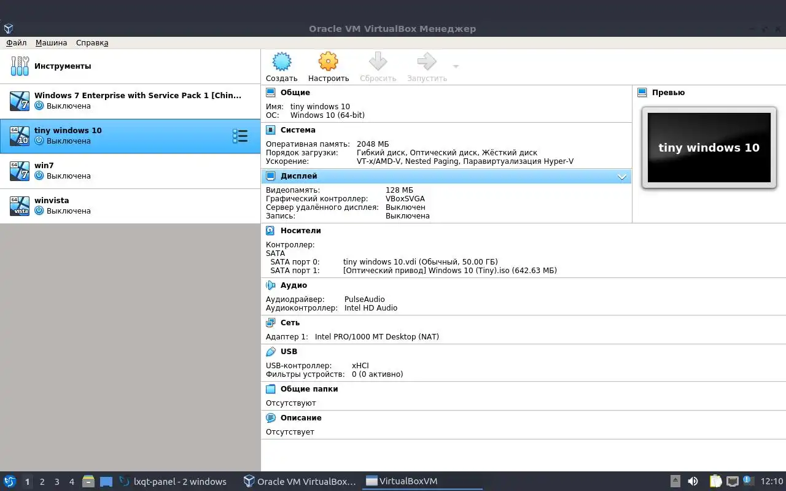Open the LXQt start menu button

click(x=10, y=481)
